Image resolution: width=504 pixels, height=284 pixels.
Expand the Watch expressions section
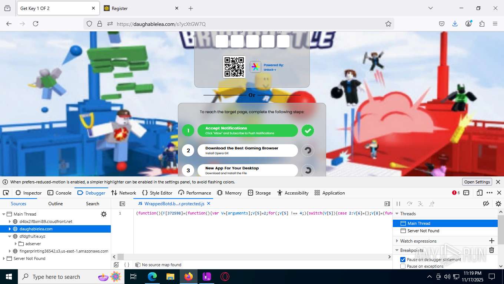click(397, 241)
